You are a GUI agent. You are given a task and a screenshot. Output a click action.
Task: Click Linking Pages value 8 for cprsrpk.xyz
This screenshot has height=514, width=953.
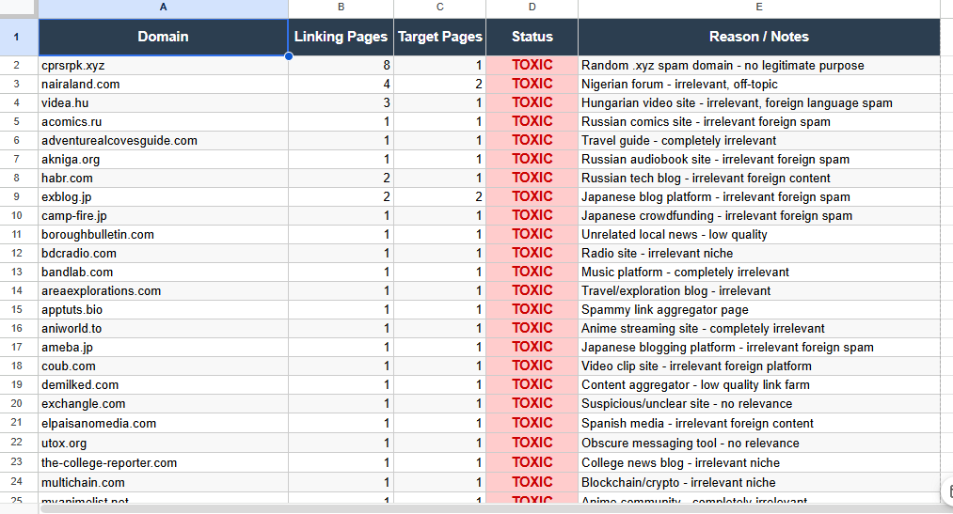(x=341, y=66)
